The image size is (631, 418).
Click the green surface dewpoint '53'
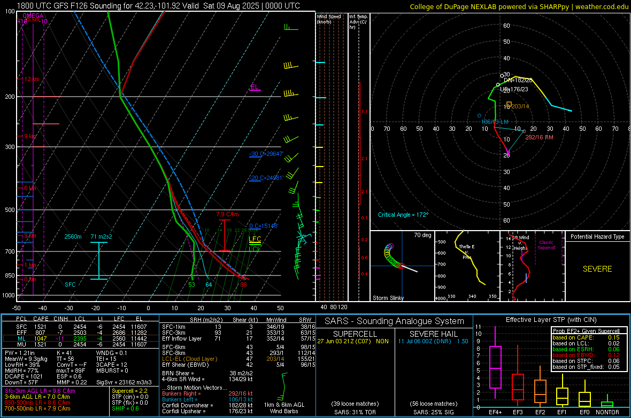[191, 285]
